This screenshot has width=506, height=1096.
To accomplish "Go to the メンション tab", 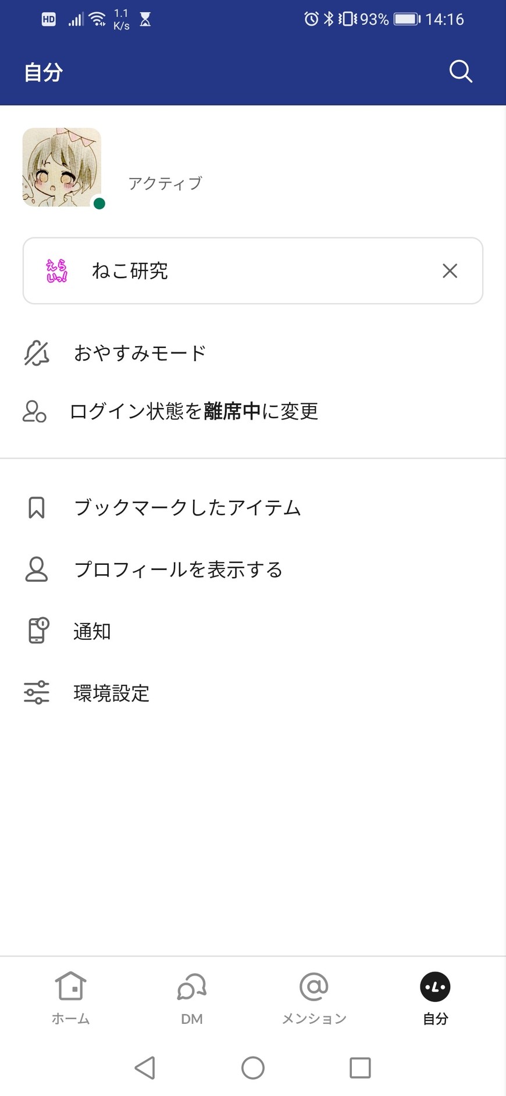I will [314, 997].
